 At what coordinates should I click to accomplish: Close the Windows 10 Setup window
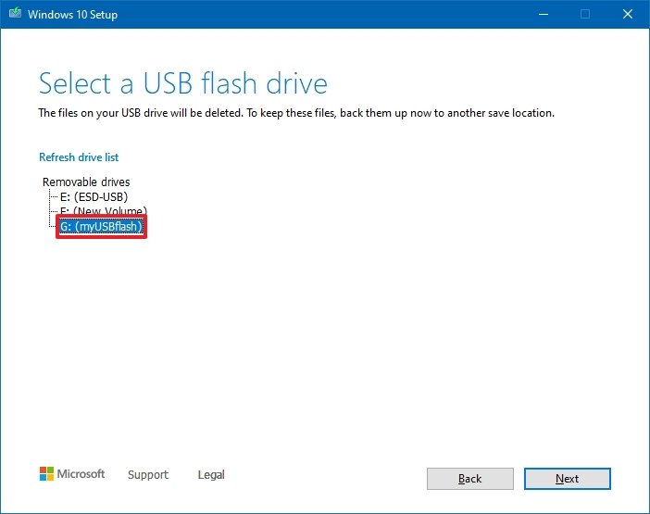click(628, 14)
